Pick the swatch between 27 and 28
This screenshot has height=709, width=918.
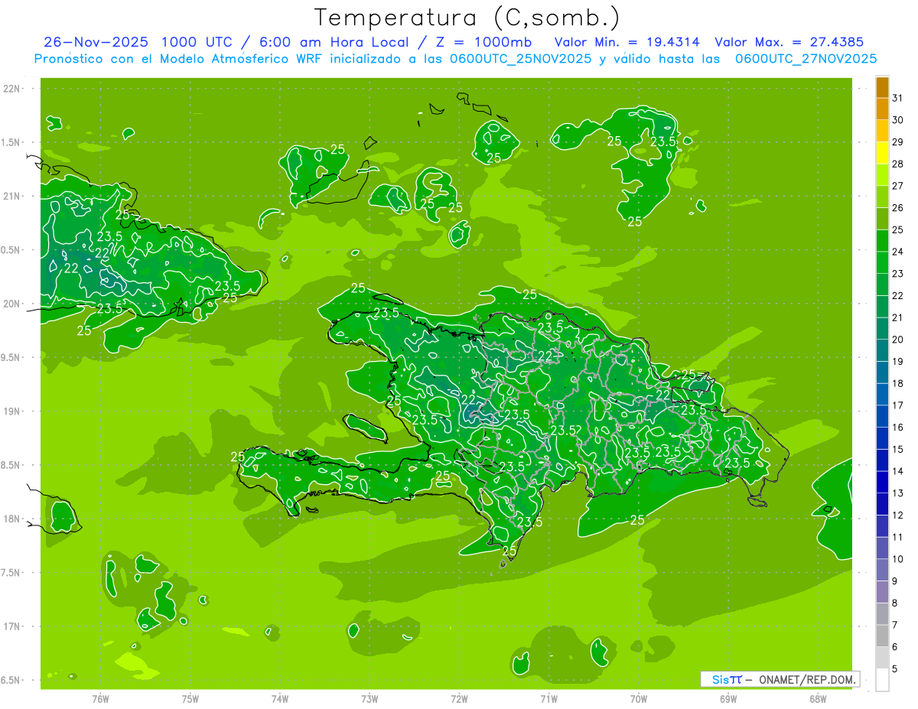click(x=882, y=175)
